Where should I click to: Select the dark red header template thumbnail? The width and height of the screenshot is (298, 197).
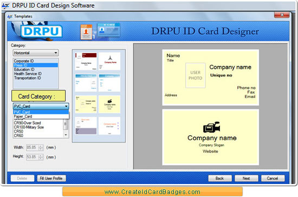(x=86, y=61)
